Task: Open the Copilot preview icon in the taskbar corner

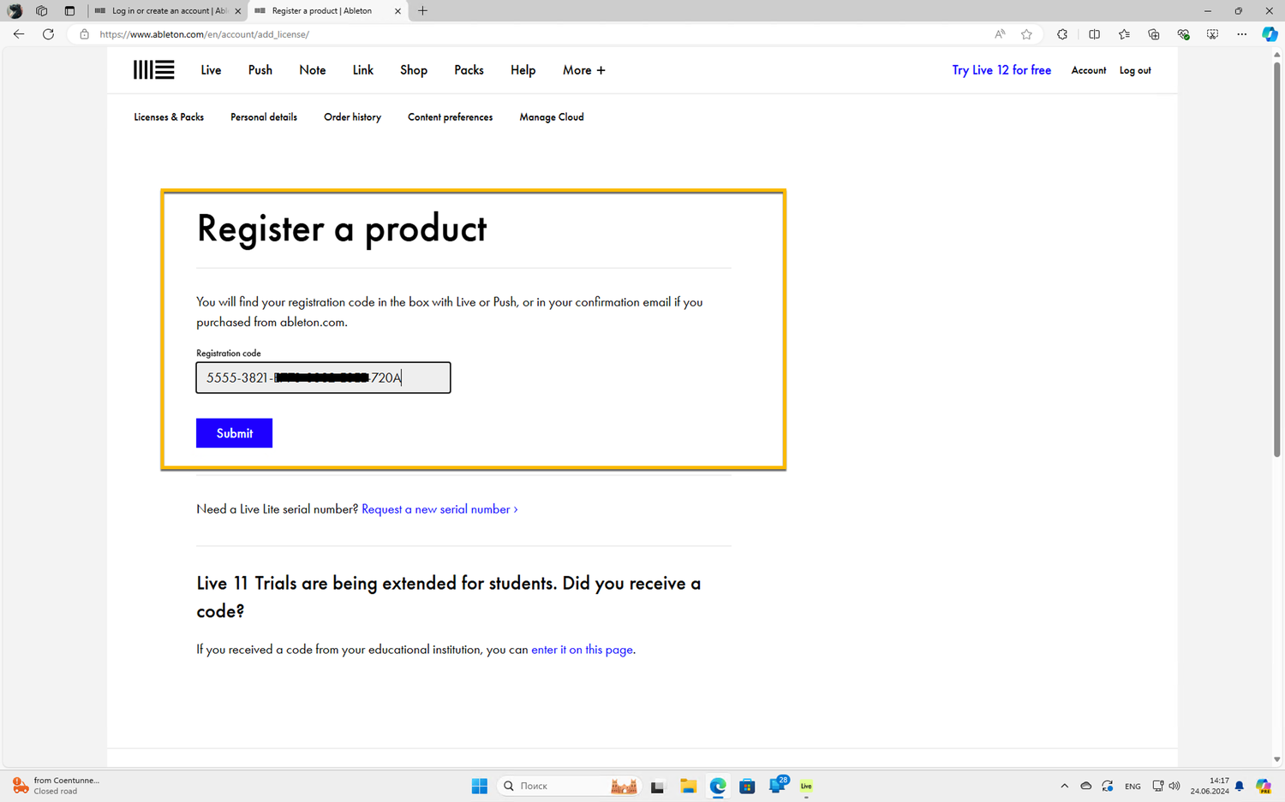Action: (1264, 786)
